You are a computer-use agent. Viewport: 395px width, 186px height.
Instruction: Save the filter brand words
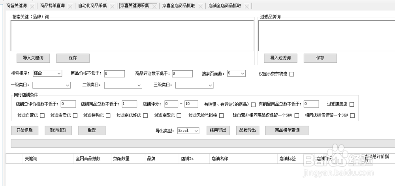(x=320, y=58)
